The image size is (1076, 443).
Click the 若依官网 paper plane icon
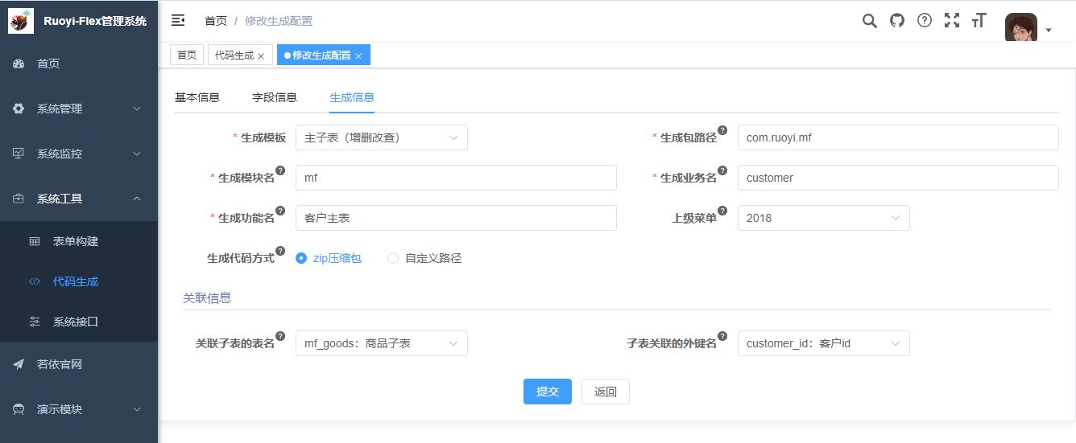tap(19, 364)
